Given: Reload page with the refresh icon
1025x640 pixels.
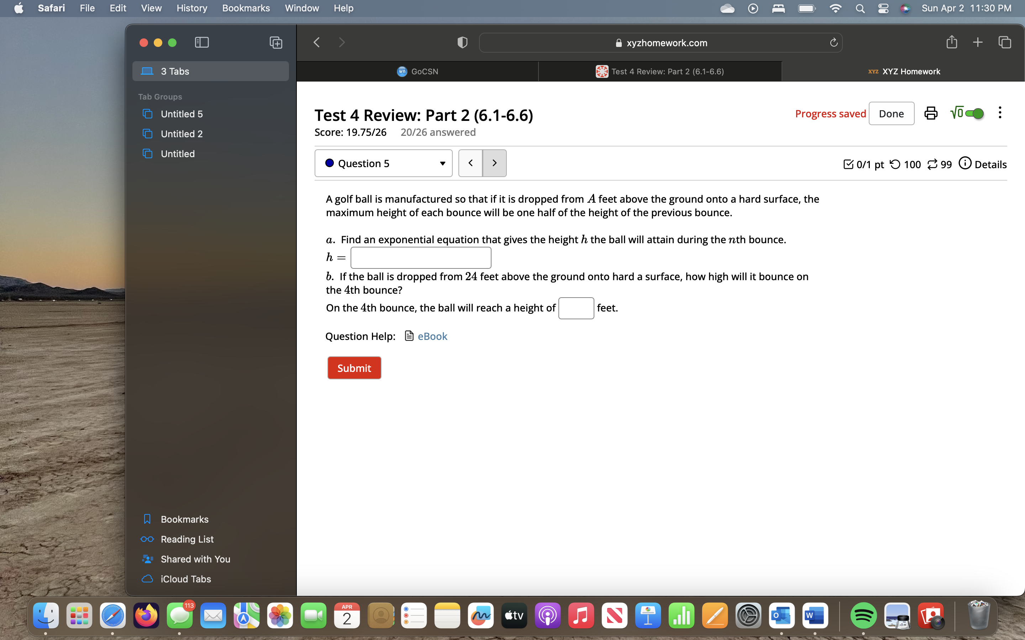Looking at the screenshot, I should click(x=834, y=43).
